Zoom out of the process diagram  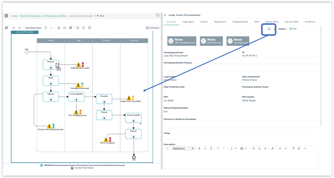[x=84, y=28]
